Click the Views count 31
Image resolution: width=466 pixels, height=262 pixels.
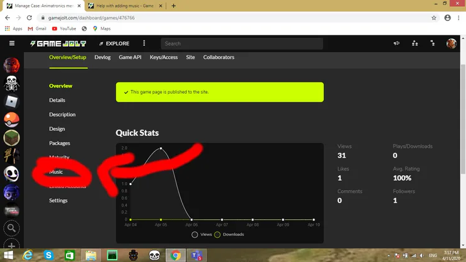(x=342, y=155)
